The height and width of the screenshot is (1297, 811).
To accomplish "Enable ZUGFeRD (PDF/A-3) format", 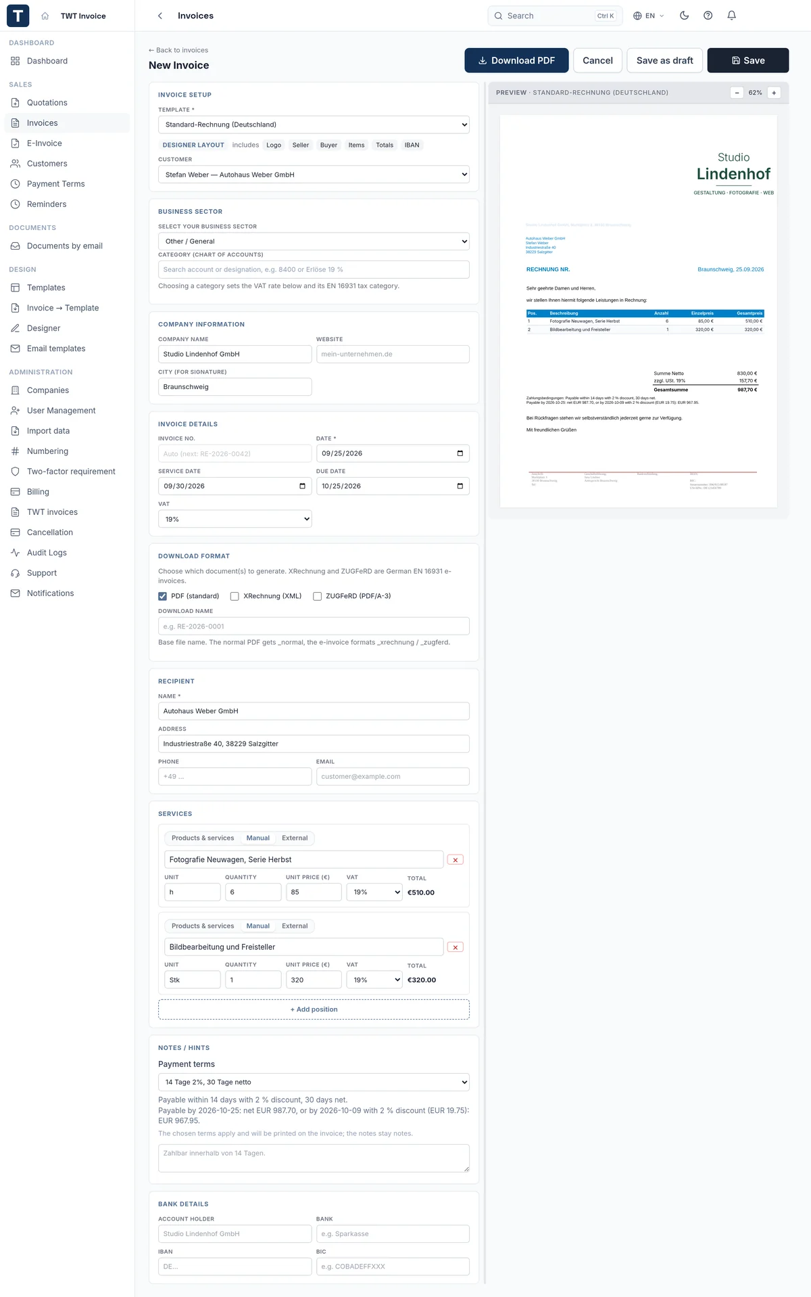I will click(317, 596).
